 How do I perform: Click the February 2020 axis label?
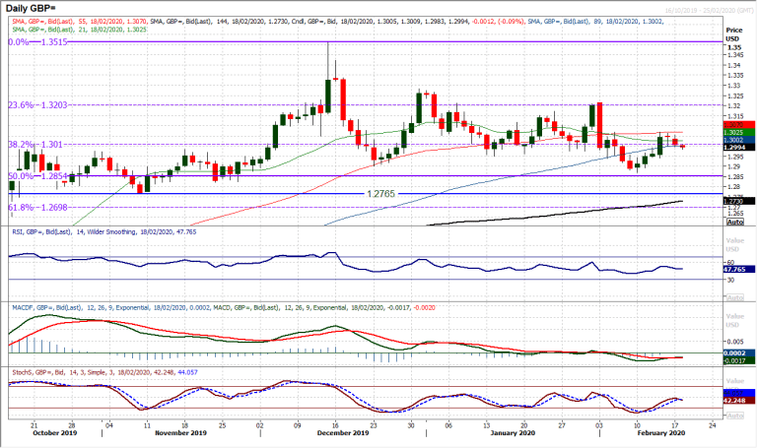(x=661, y=433)
